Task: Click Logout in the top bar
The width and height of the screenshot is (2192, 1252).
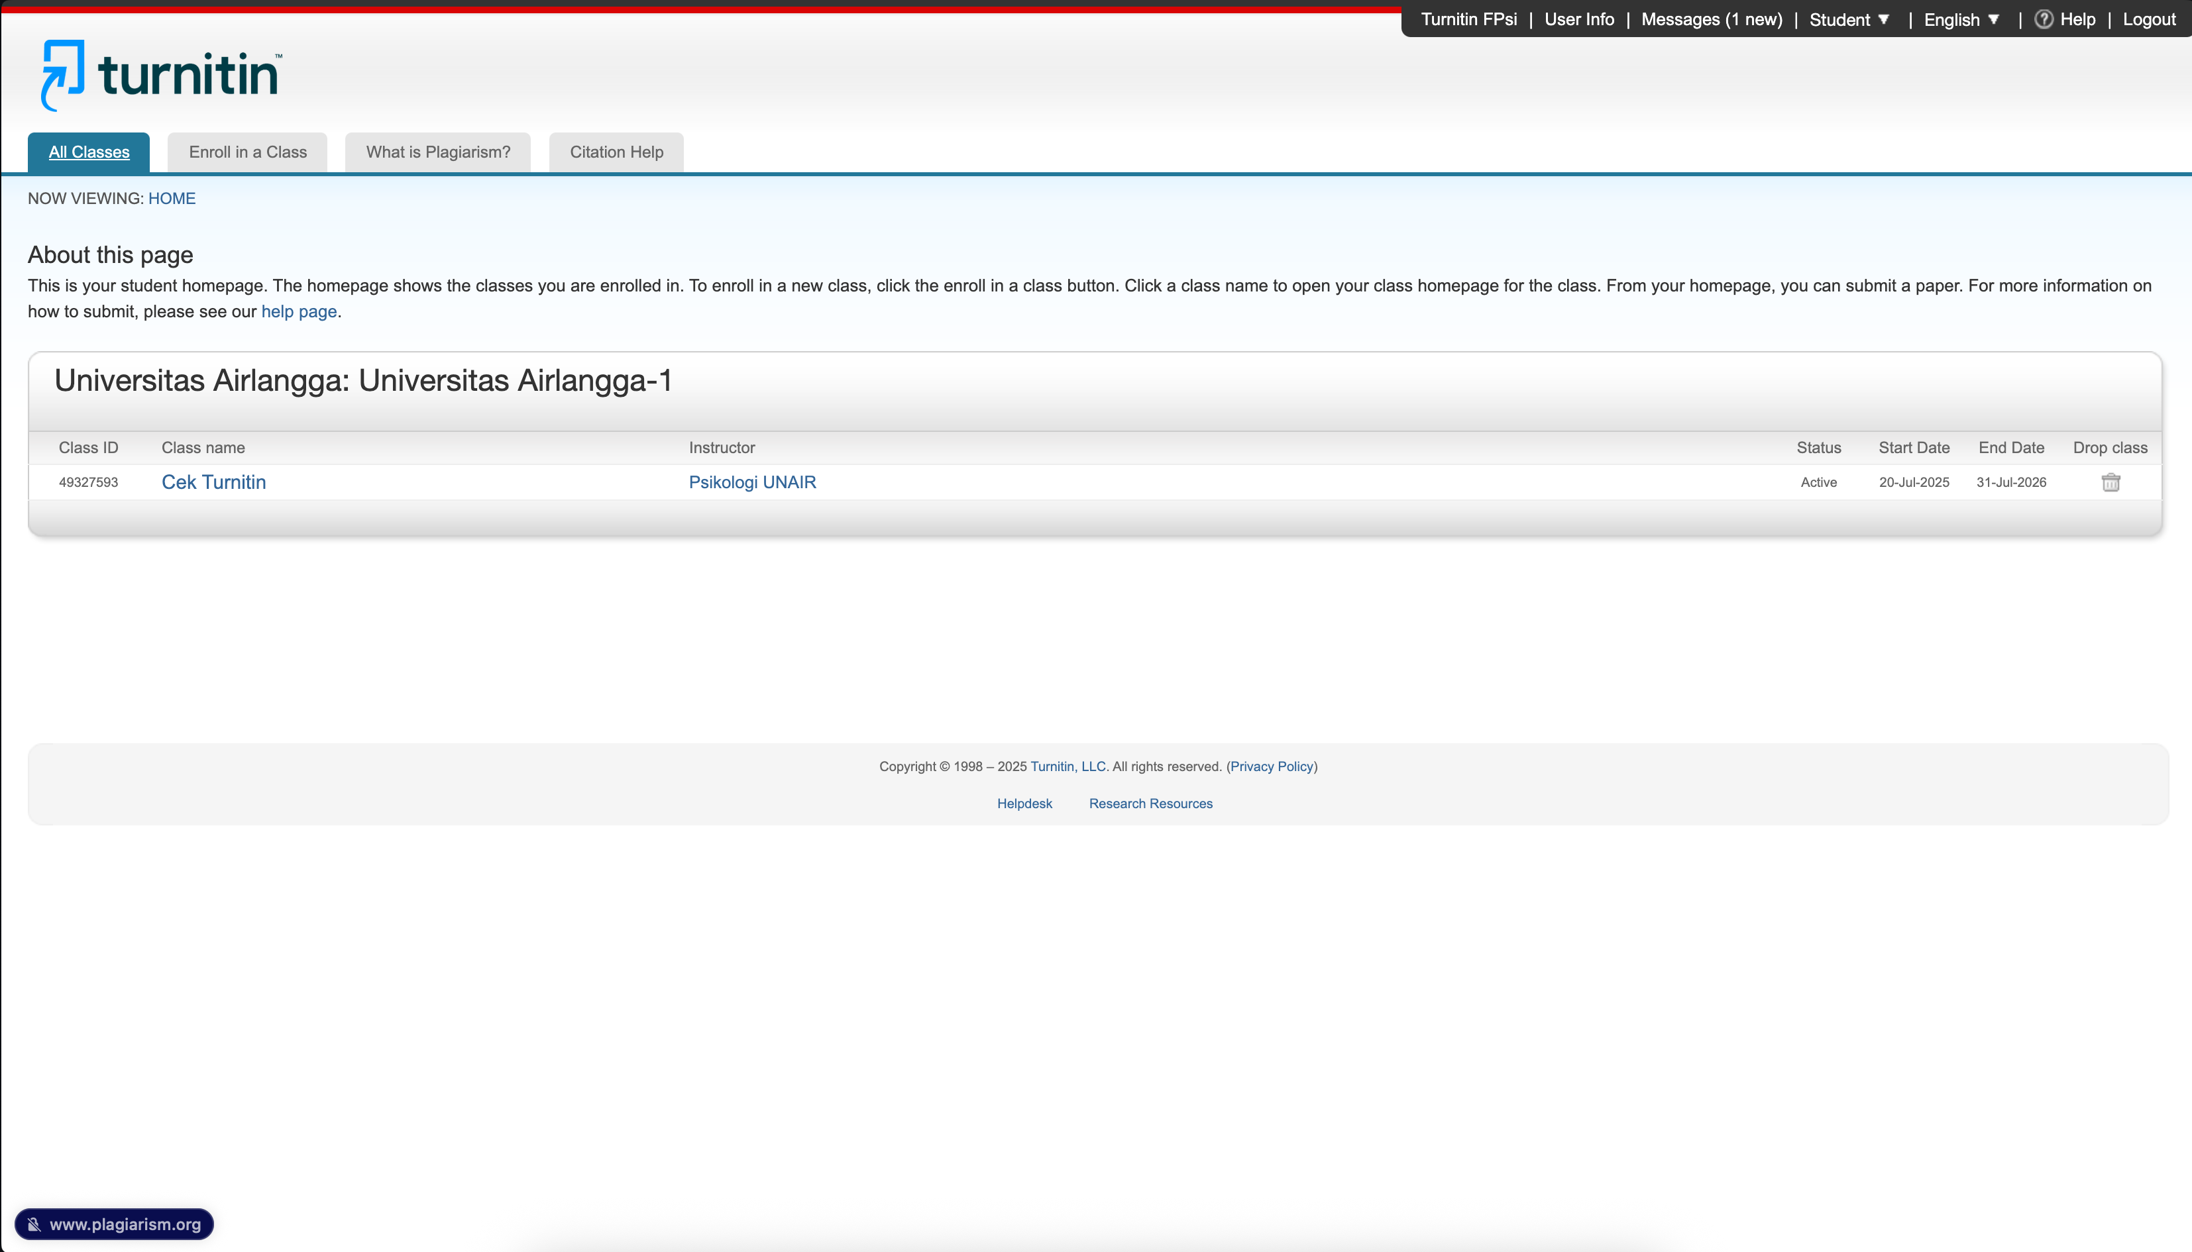Action: click(x=2149, y=20)
